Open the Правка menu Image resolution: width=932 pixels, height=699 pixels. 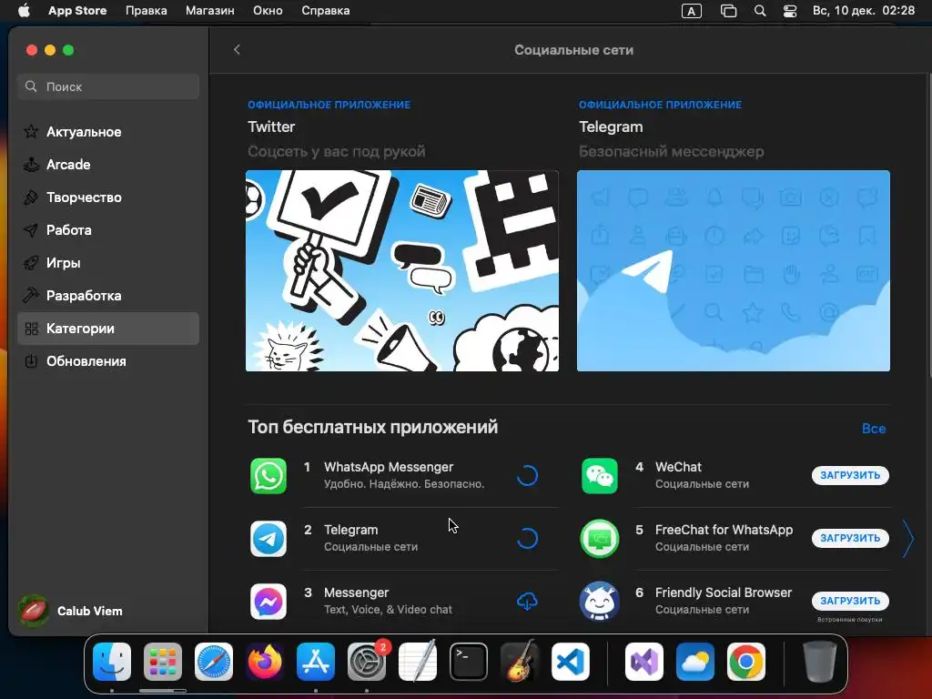tap(147, 11)
